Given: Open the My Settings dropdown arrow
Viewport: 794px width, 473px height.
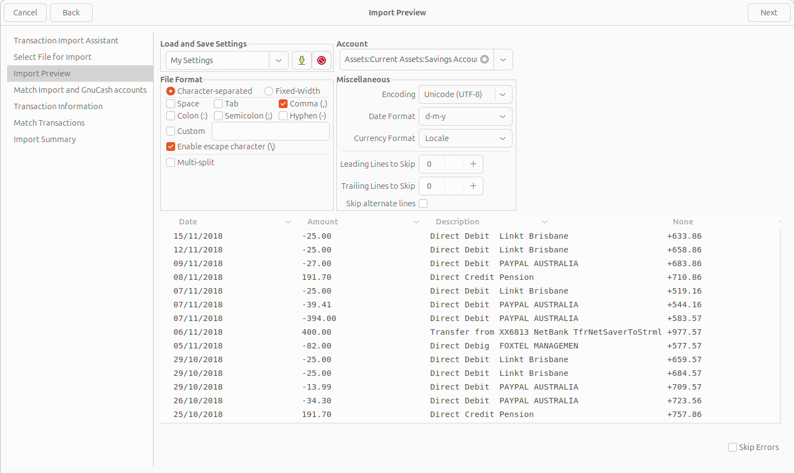Looking at the screenshot, I should [x=279, y=60].
